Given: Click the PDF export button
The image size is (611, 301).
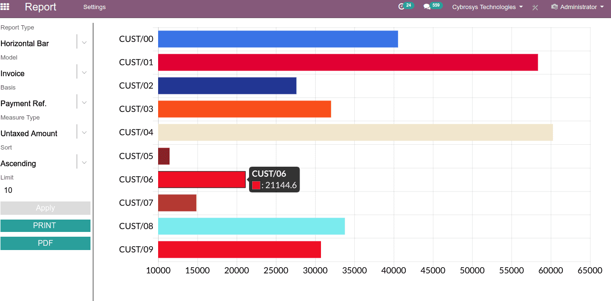Looking at the screenshot, I should pyautogui.click(x=45, y=243).
